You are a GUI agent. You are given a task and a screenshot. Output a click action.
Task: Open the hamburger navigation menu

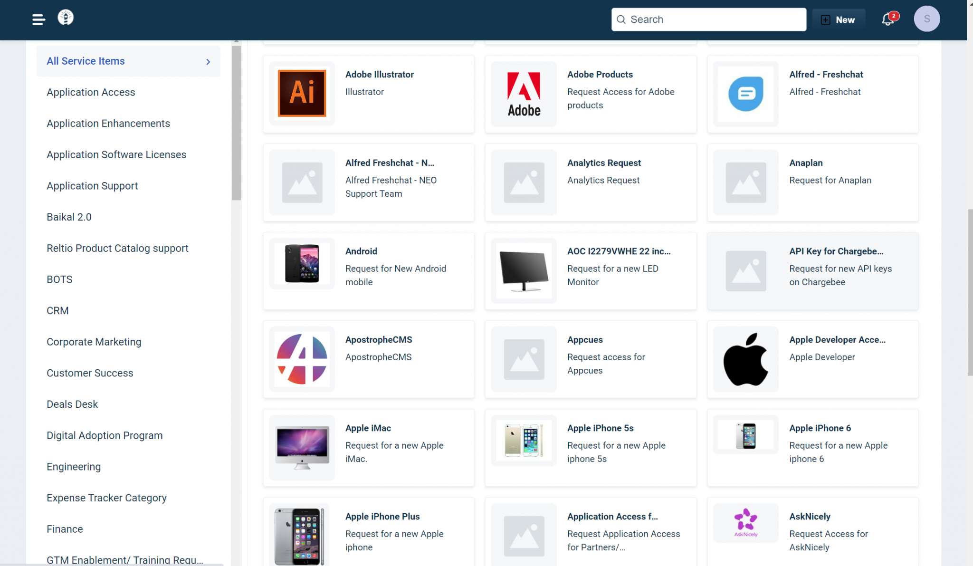tap(38, 19)
